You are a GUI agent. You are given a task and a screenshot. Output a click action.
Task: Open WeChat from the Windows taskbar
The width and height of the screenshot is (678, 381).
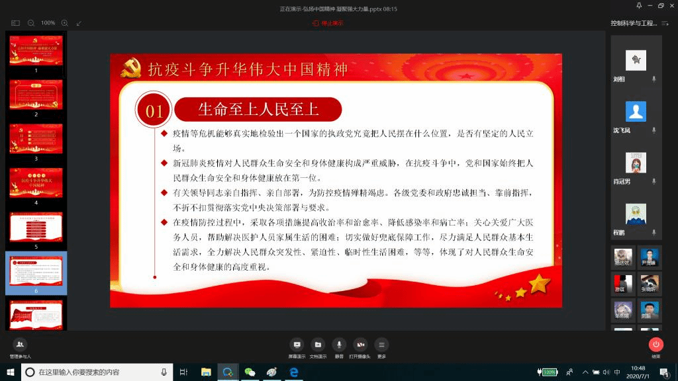coord(250,372)
